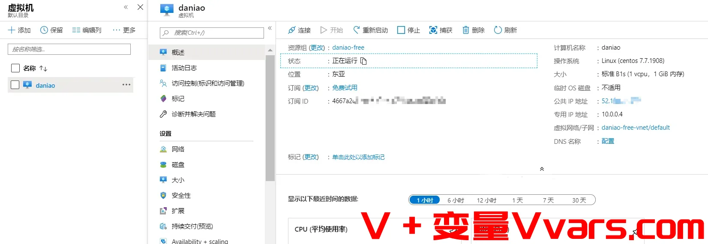The width and height of the screenshot is (708, 244).
Task: Click the operating system value Linux (centos 7.7.1908)
Action: pos(633,61)
